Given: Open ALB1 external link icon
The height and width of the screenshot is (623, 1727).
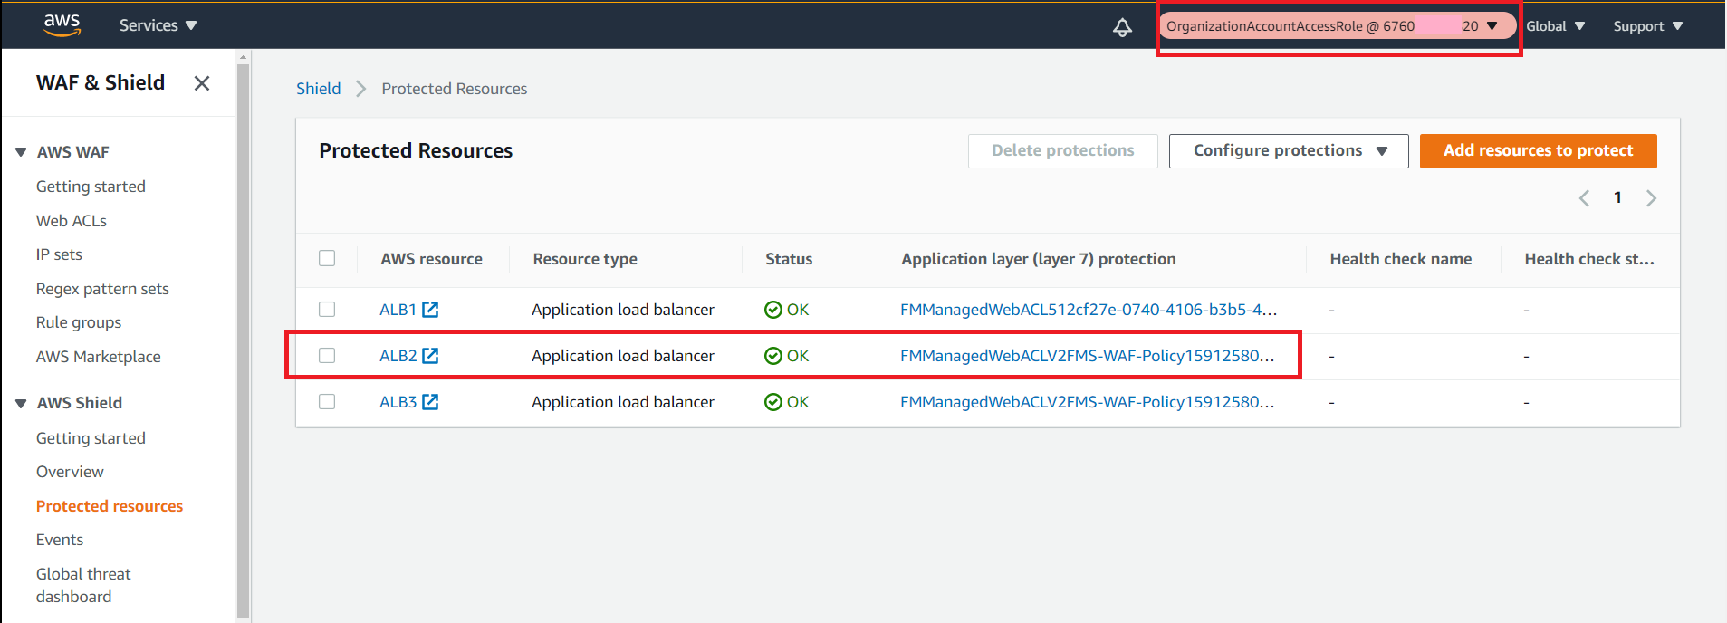Looking at the screenshot, I should pyautogui.click(x=431, y=310).
